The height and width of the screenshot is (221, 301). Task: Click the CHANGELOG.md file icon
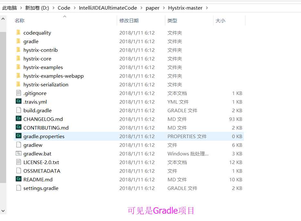point(19,118)
